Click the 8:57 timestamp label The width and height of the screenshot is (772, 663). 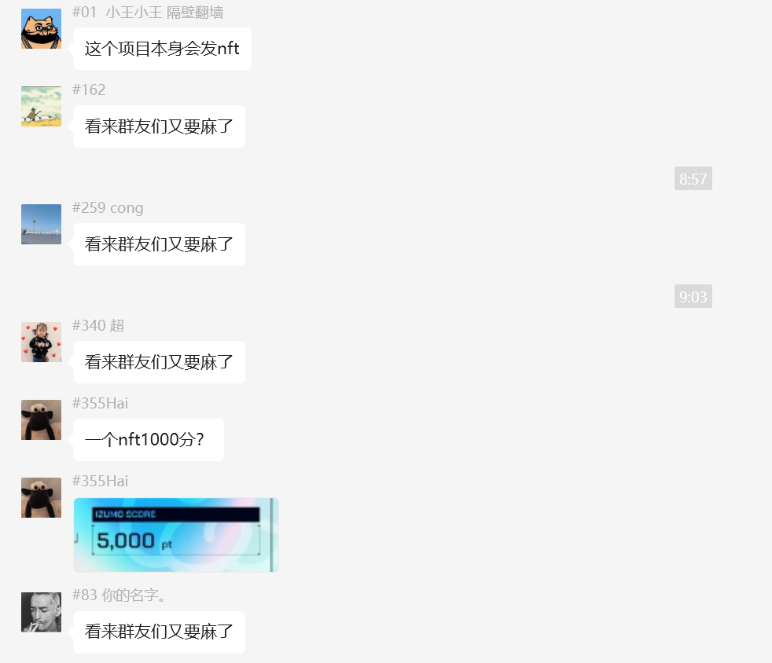693,178
